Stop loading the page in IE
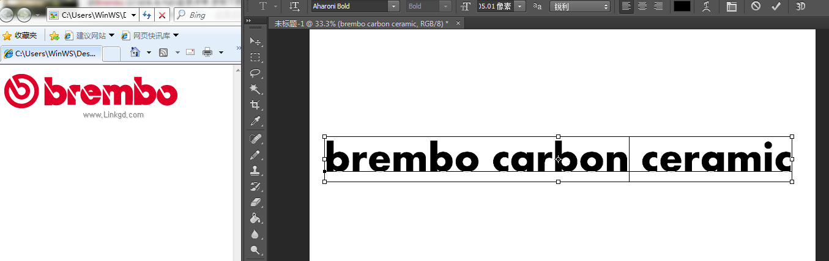The width and height of the screenshot is (829, 261). coord(162,15)
